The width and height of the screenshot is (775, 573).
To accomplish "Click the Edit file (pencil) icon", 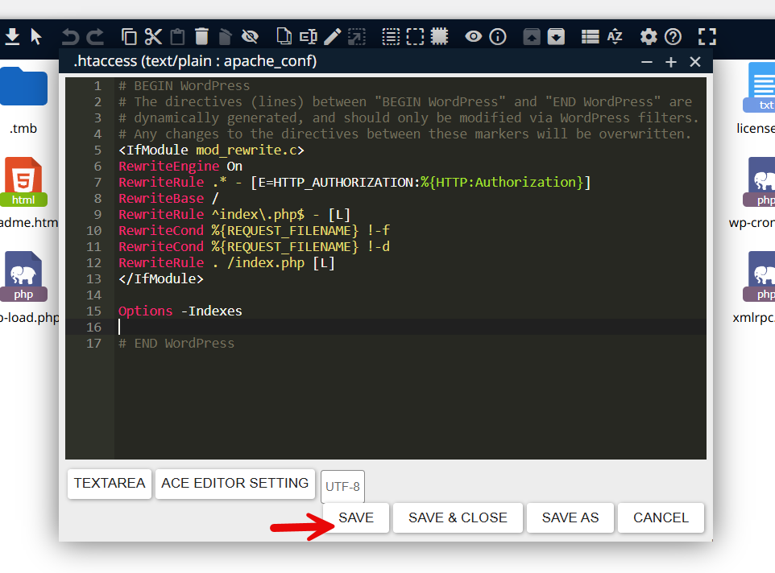I will (333, 36).
